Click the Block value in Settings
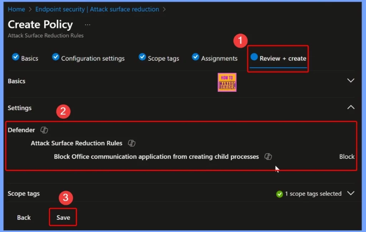Screen dimensions: 366x232 pyautogui.click(x=347, y=157)
